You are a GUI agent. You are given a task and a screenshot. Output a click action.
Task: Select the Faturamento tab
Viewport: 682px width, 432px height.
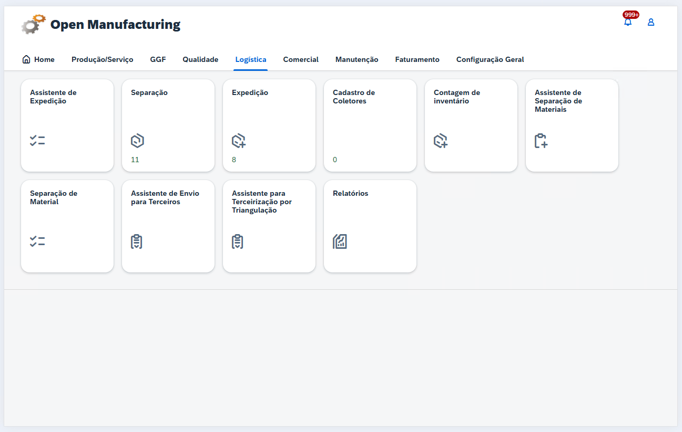point(417,60)
